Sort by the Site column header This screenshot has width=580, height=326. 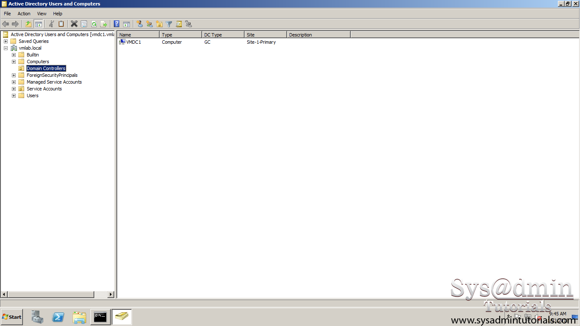[266, 35]
